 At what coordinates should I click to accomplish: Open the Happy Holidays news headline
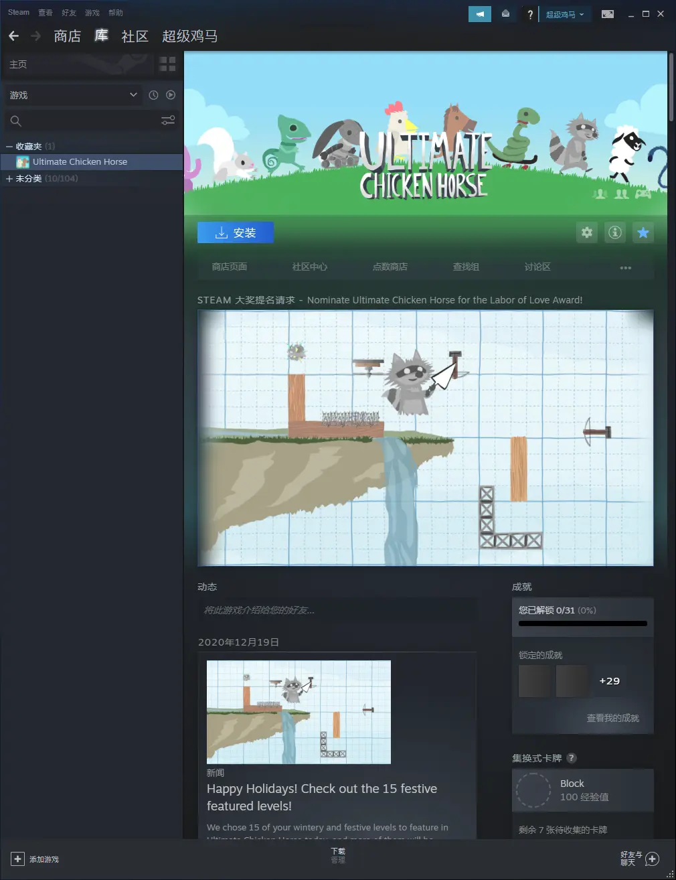322,797
